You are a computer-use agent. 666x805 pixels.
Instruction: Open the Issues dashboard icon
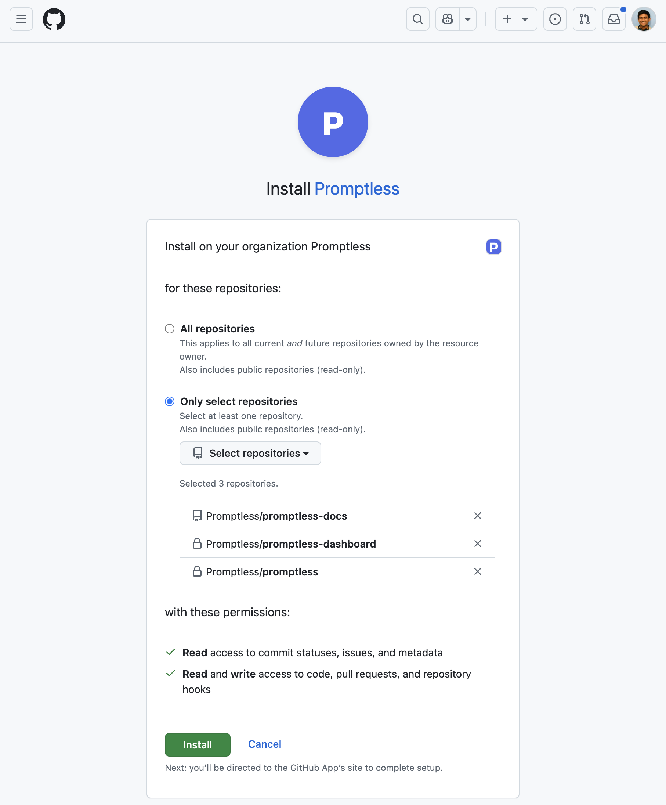click(x=555, y=19)
